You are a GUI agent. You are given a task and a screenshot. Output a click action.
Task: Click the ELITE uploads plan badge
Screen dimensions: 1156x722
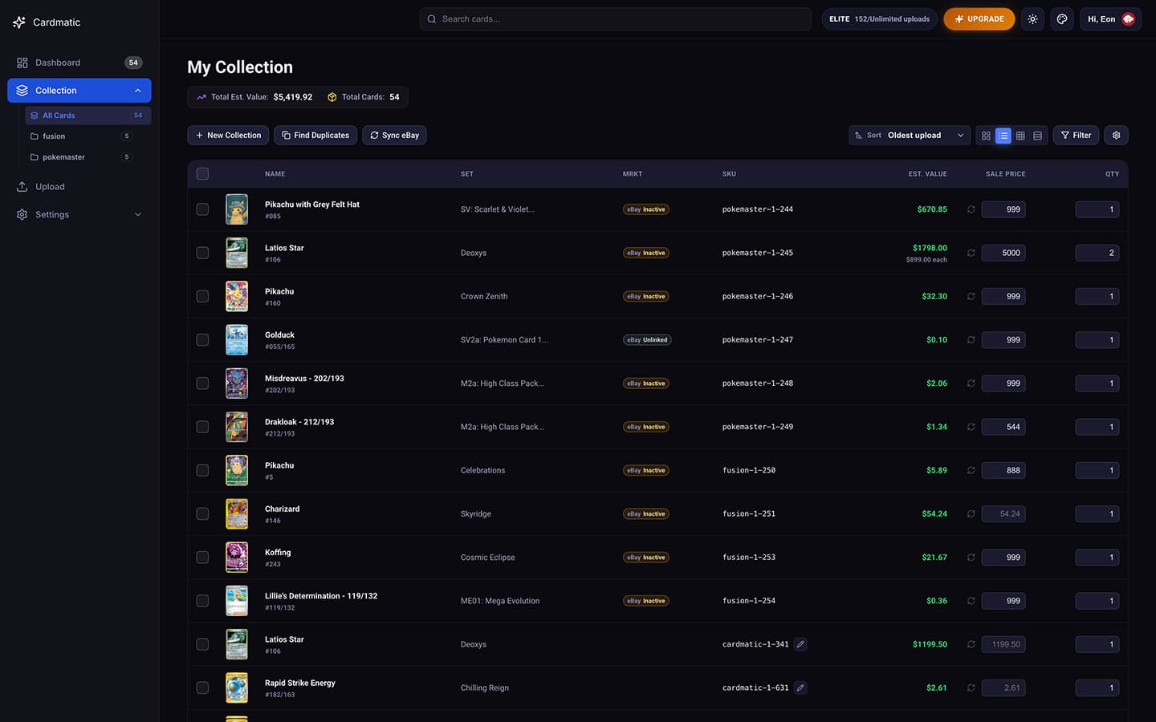[x=879, y=19]
